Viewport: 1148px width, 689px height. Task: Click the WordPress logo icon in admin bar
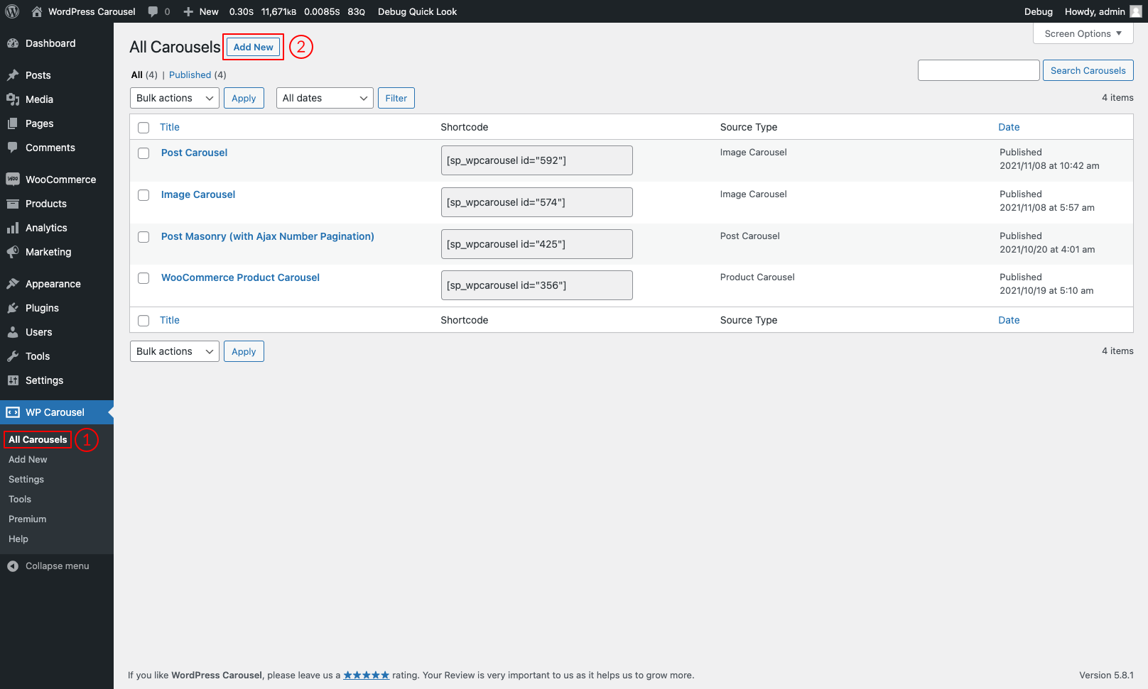(x=12, y=11)
